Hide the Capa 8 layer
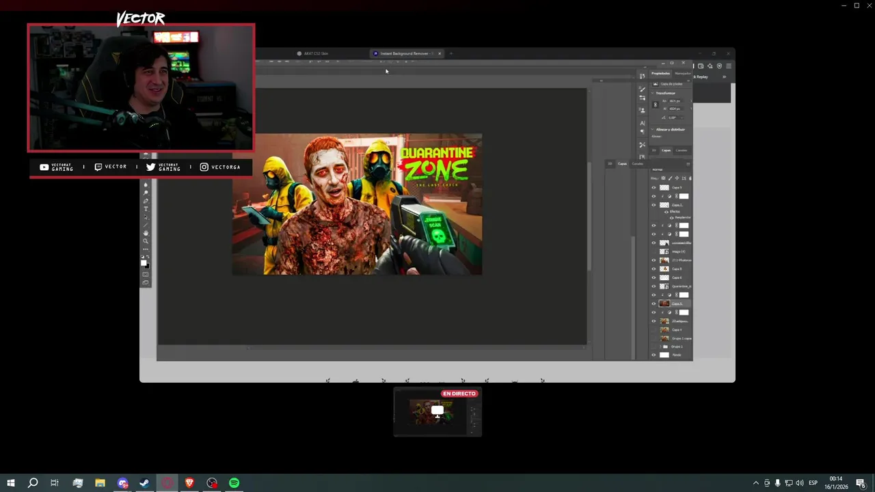This screenshot has height=492, width=875. click(654, 269)
